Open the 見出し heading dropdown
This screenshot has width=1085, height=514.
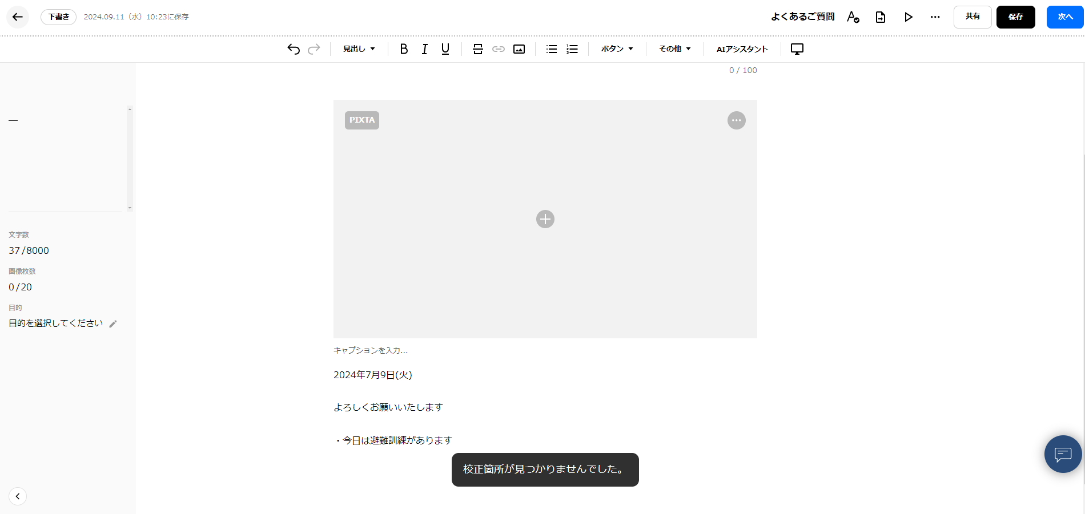[x=359, y=49]
